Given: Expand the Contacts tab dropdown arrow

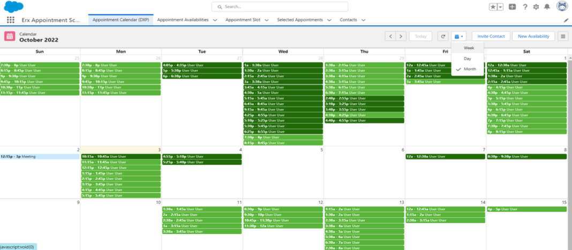Looking at the screenshot, I should coord(364,20).
